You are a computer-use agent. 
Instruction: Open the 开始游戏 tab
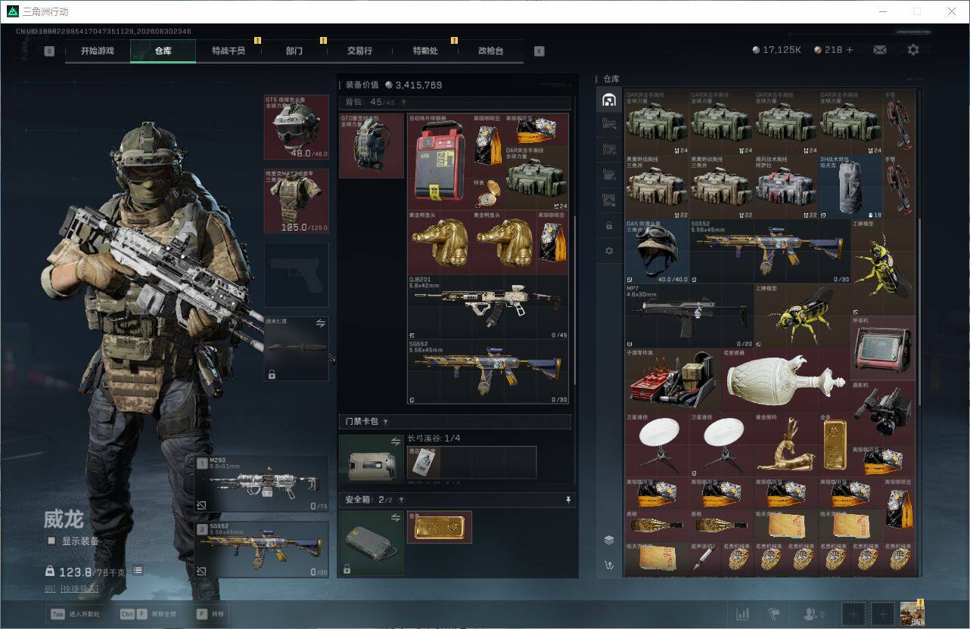pyautogui.click(x=98, y=51)
